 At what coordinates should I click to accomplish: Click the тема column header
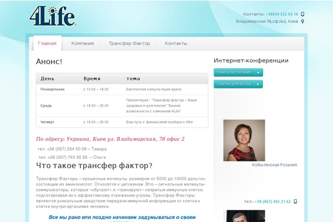click(x=133, y=79)
